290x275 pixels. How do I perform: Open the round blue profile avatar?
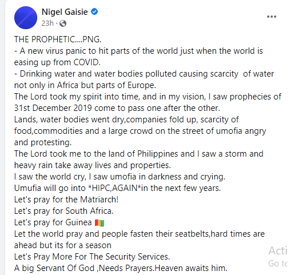coord(26,18)
